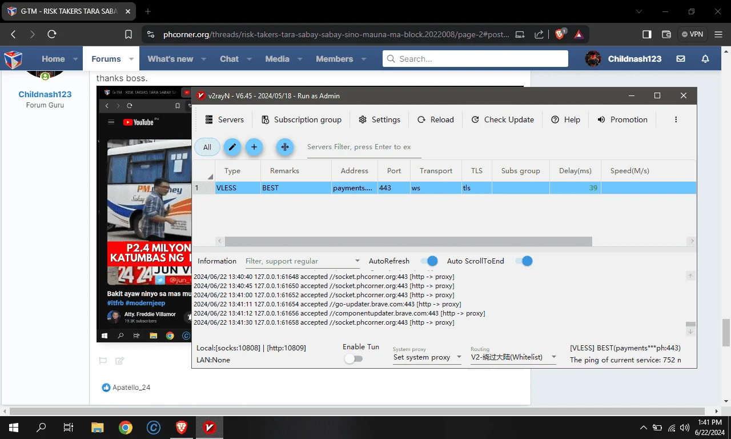Open the What's new navigation tab

(170, 59)
